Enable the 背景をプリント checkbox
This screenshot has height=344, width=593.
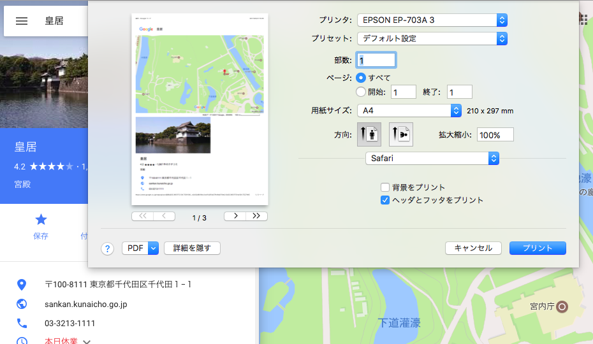(385, 187)
